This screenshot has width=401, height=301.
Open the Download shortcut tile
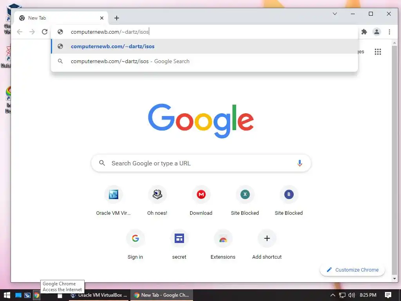coord(201,201)
